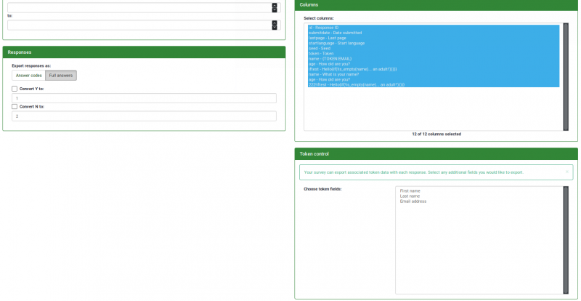Select 'Email address' token field

click(413, 201)
